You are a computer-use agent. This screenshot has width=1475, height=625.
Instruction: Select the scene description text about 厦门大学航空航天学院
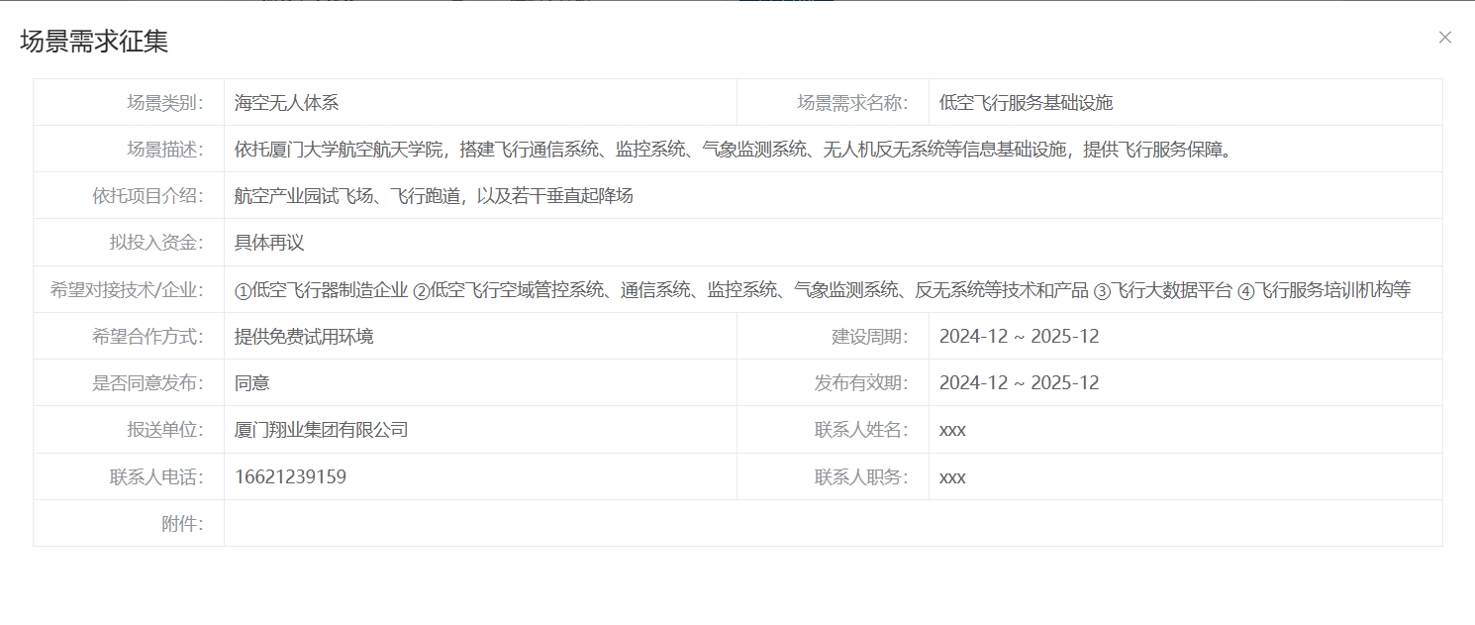coord(733,150)
